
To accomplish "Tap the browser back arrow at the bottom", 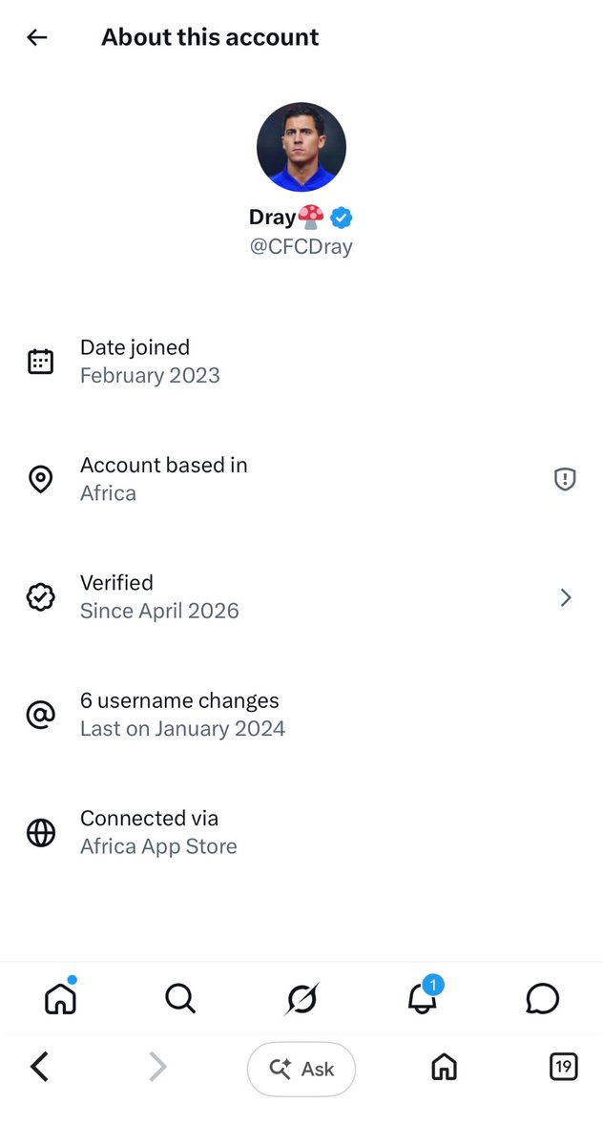I will coord(39,1067).
